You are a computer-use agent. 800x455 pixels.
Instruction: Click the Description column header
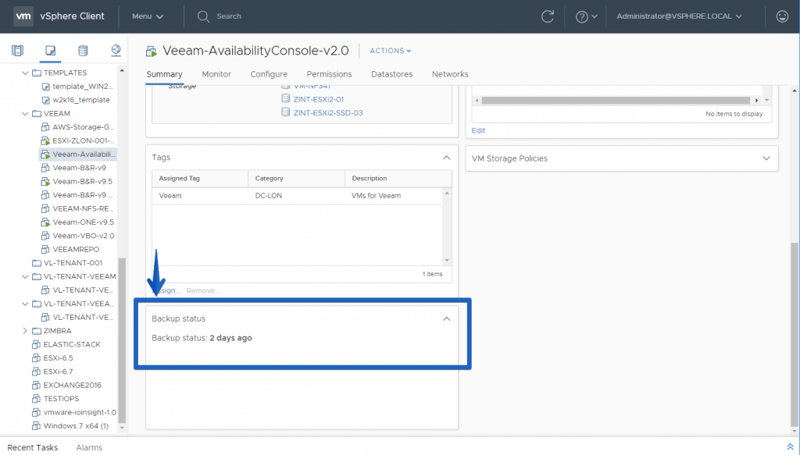(398, 178)
